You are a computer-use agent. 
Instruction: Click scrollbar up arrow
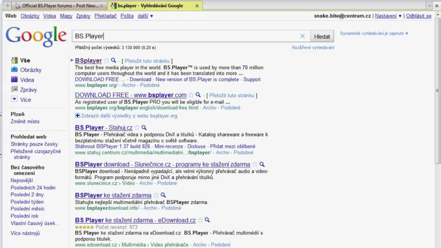pos(438,14)
